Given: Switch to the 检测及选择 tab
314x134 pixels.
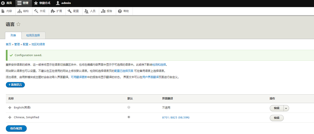Looking at the screenshot, I should click(33, 35).
